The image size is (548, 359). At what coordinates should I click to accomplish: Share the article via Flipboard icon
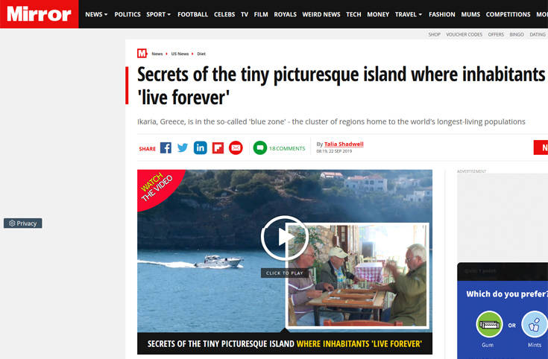tap(218, 148)
